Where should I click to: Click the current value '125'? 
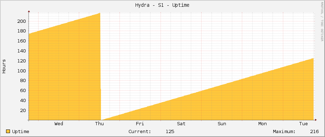[x=170, y=132]
